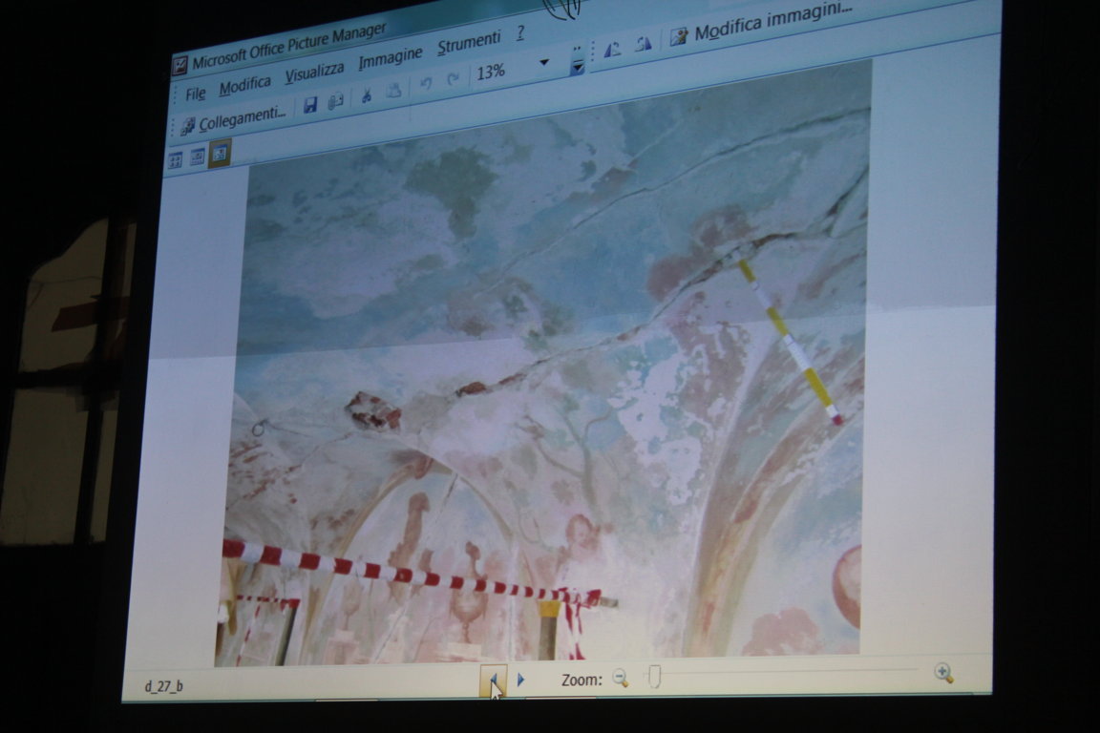This screenshot has width=1100, height=733.
Task: Open the Strumenti menu
Action: 469,43
